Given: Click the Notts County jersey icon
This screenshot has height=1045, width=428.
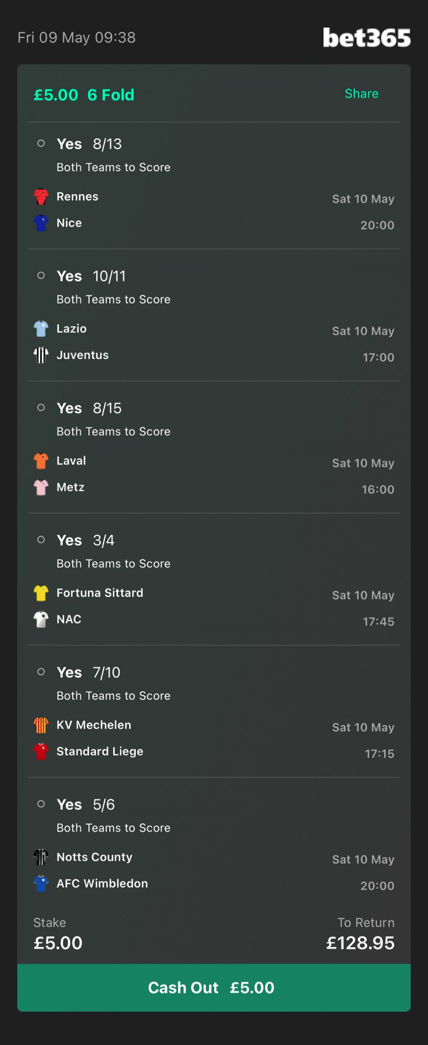Looking at the screenshot, I should 41,857.
